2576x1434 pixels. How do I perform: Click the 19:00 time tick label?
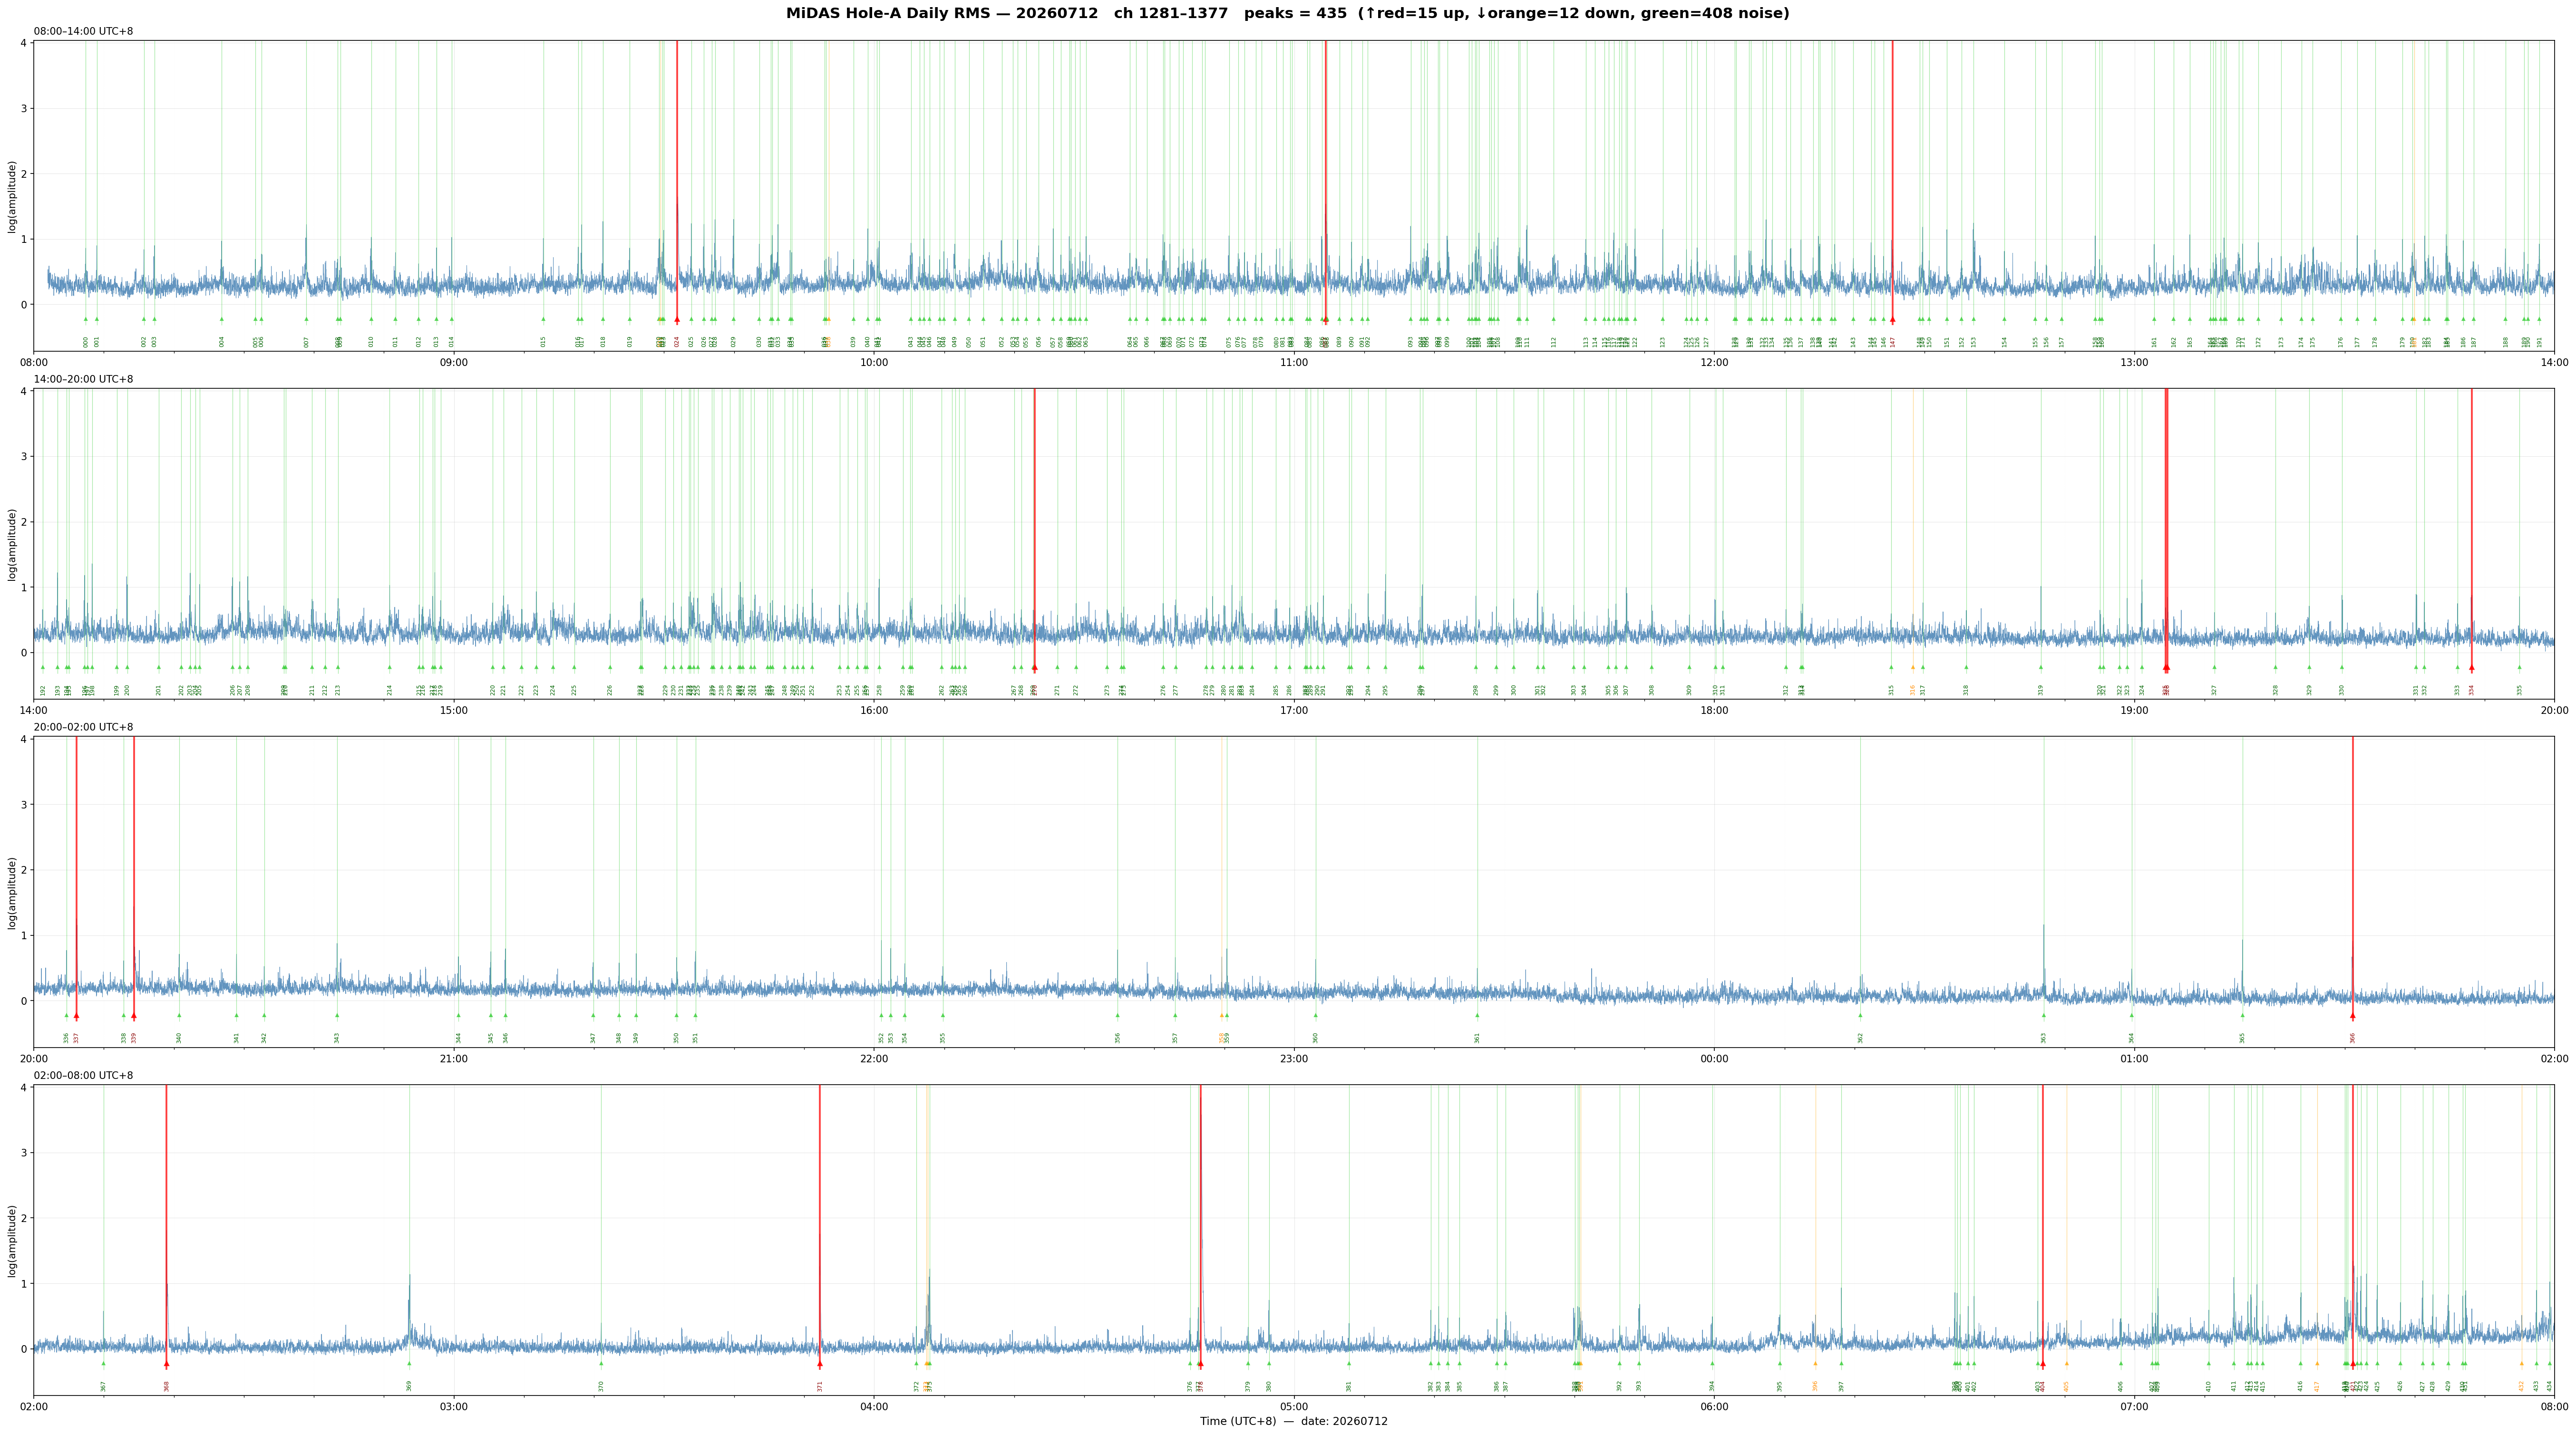(2134, 711)
